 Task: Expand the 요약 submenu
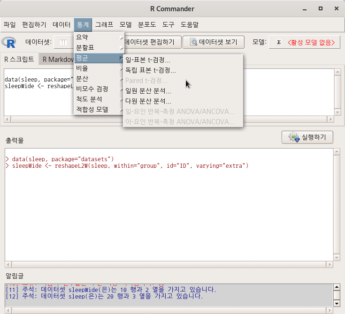[99, 37]
